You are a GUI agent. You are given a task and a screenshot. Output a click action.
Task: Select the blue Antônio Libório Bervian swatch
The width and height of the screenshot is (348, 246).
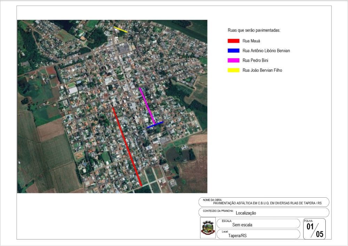click(x=234, y=51)
